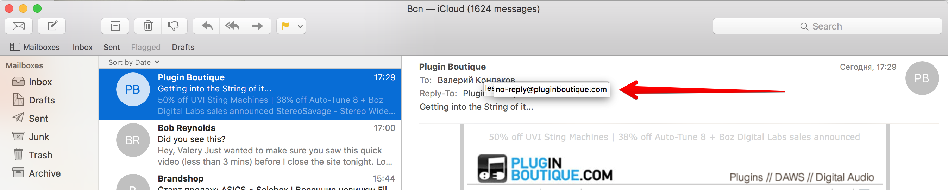
Task: Click the Archive box icon in sidebar
Action: (18, 172)
